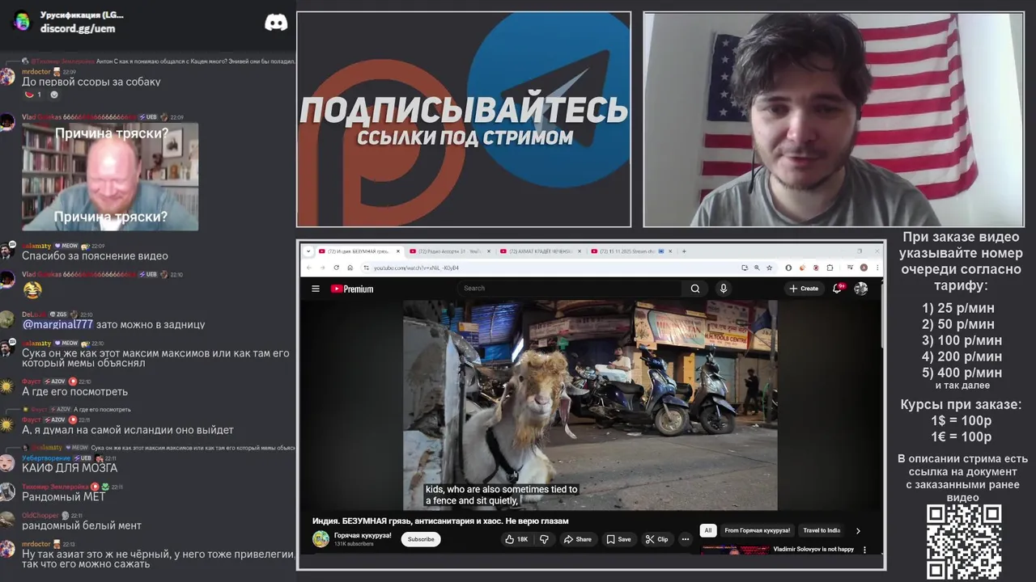Click the message 'рандомный белый мент'
1036x582 pixels.
point(82,525)
